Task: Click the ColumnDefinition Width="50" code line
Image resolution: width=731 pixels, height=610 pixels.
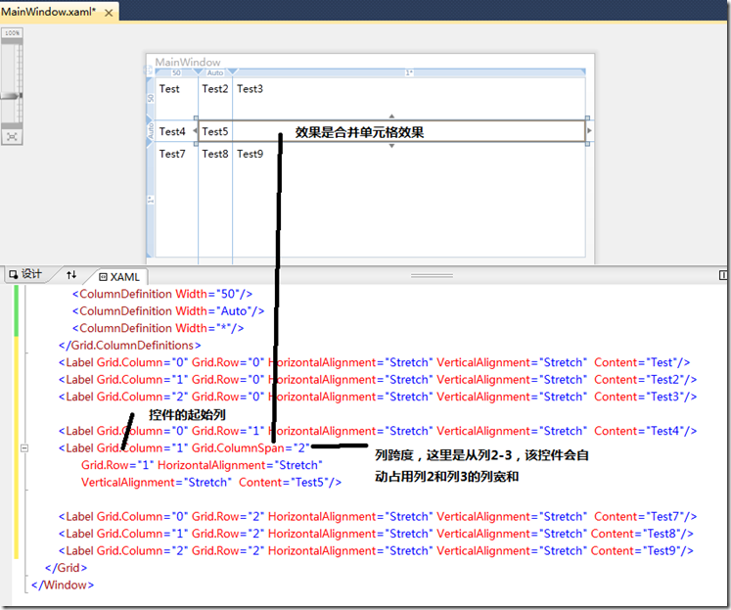Action: pos(162,294)
